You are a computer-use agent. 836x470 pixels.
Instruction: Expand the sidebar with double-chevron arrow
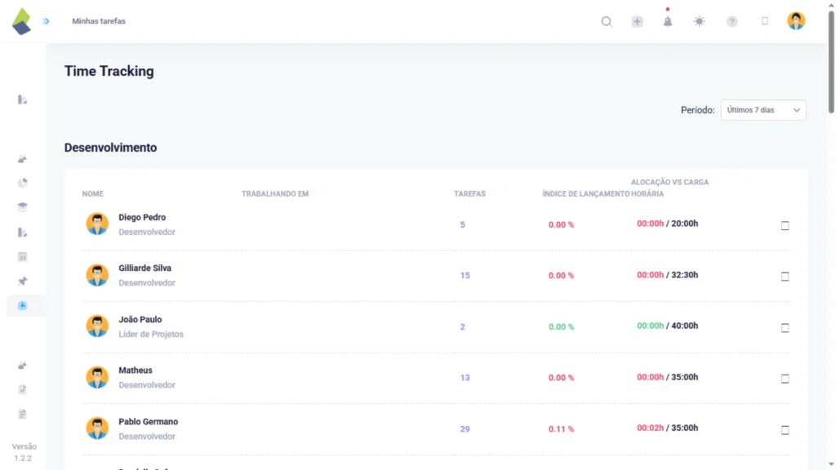pos(46,21)
